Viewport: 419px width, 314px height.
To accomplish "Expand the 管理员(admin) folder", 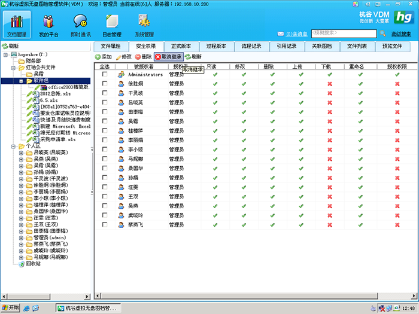I will pyautogui.click(x=21, y=237).
